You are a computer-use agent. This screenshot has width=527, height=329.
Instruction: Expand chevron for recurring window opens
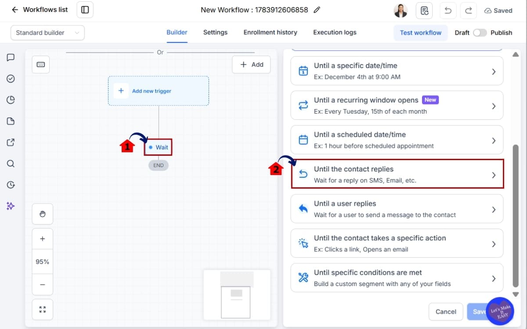(x=494, y=106)
